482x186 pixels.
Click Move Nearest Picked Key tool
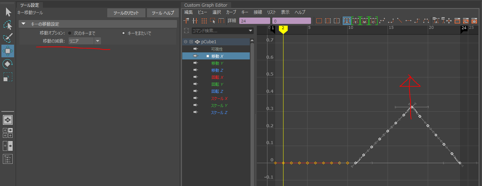(187, 21)
